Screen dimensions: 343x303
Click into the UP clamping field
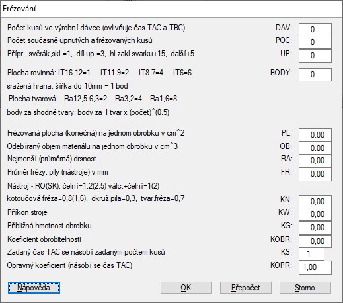315,56
